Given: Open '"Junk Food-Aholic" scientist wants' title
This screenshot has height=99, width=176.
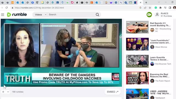Looking at the screenshot, I should [x=160, y=42].
